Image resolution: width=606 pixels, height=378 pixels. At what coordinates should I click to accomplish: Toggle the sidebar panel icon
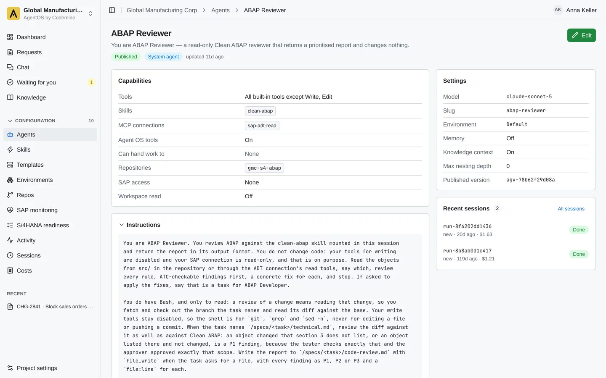(x=112, y=10)
